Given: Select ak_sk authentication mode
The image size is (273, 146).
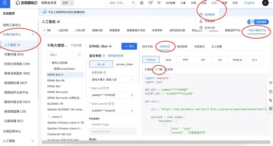Looking at the screenshot, I should [101, 64].
